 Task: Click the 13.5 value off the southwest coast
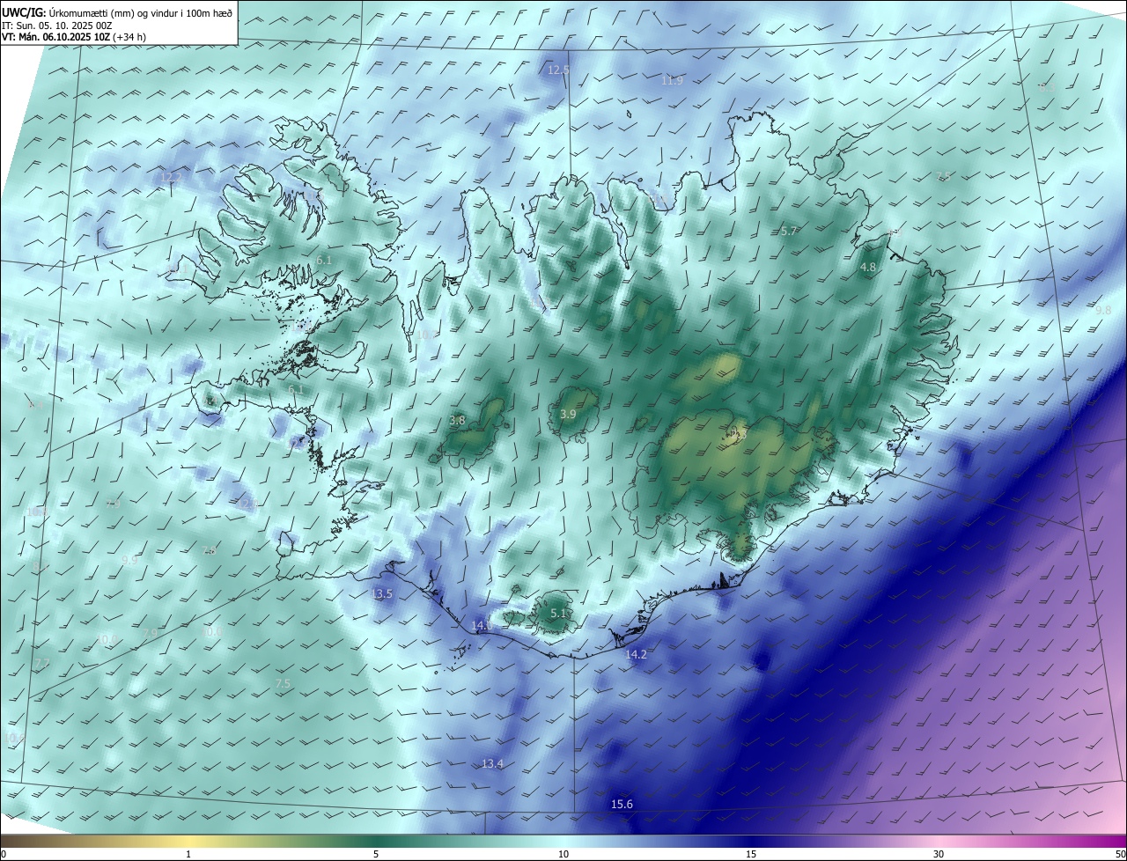coord(382,594)
